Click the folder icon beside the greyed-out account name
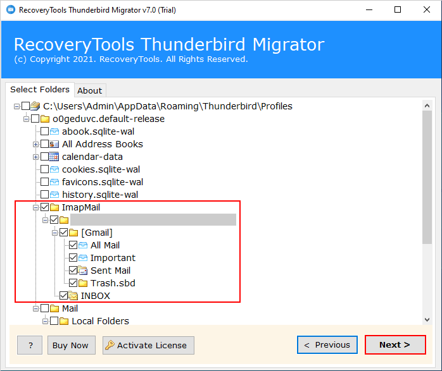This screenshot has width=442, height=371. 64,220
